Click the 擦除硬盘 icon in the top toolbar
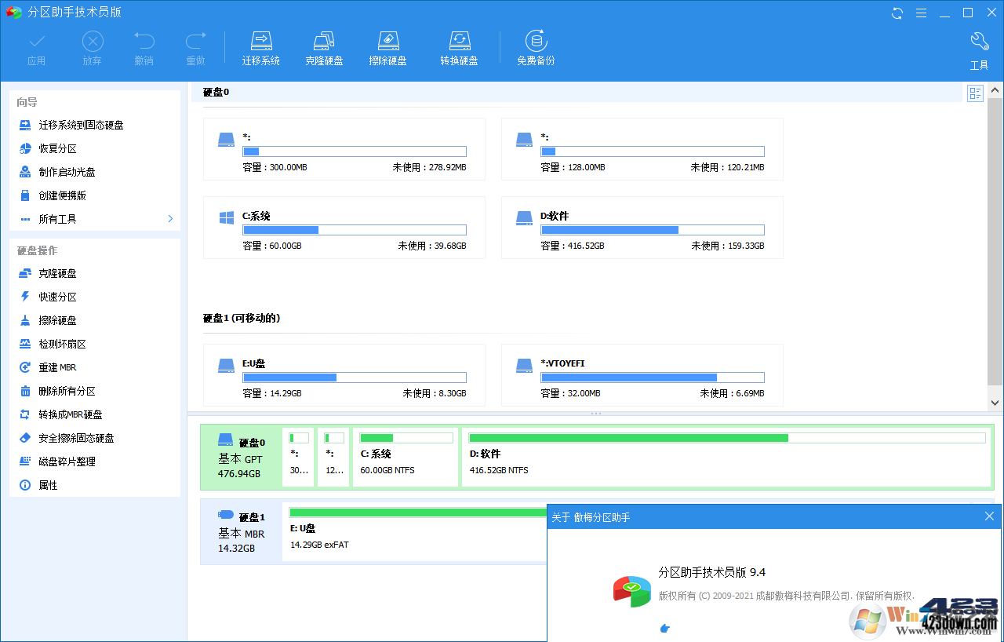 [x=387, y=46]
